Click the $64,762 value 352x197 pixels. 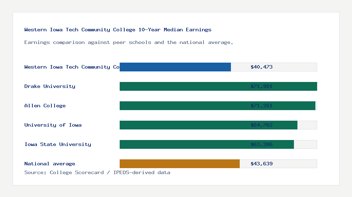(x=262, y=125)
